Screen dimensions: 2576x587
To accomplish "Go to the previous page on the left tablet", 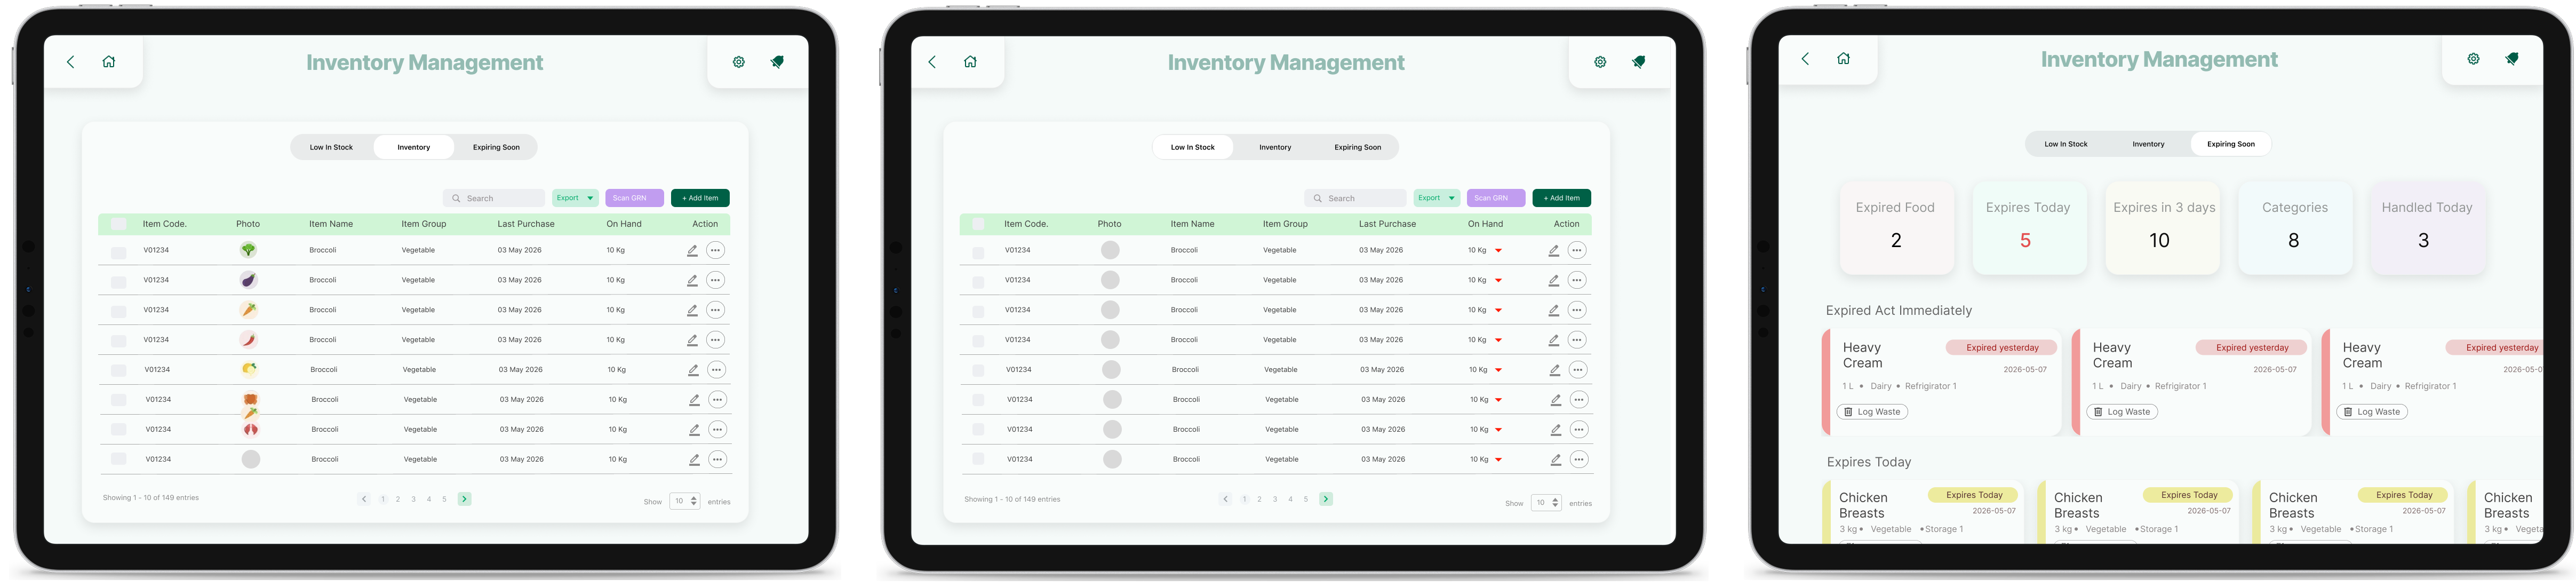I will coord(364,499).
